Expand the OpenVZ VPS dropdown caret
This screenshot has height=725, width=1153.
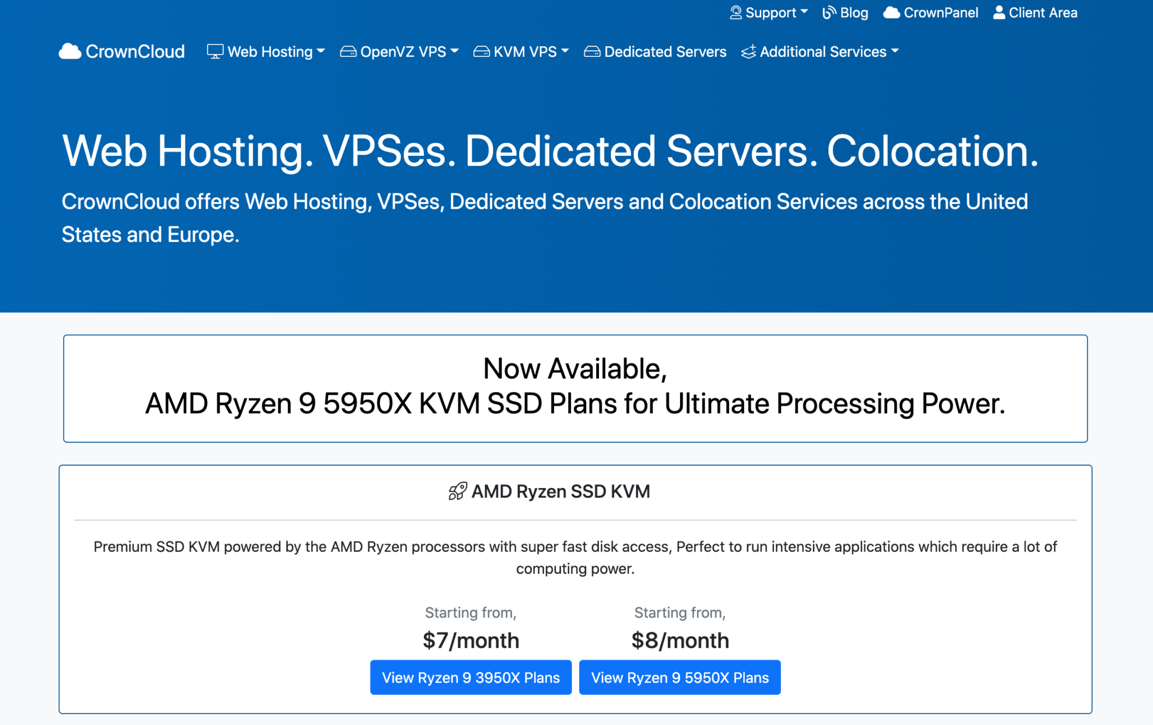(455, 51)
